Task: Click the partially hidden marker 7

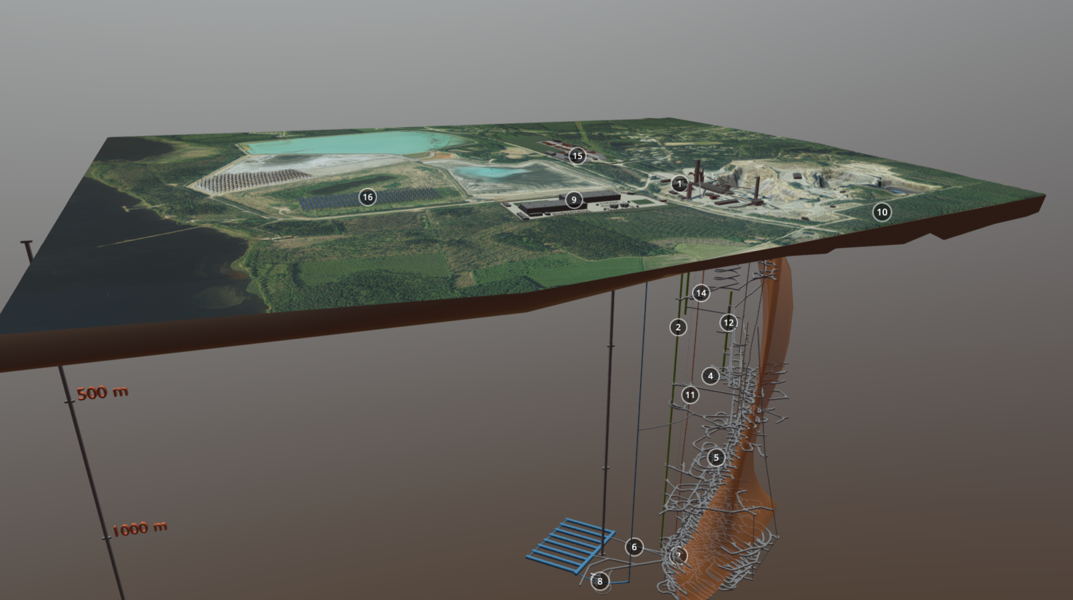Action: [678, 555]
